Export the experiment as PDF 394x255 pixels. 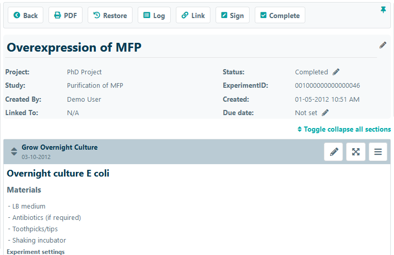tap(65, 15)
